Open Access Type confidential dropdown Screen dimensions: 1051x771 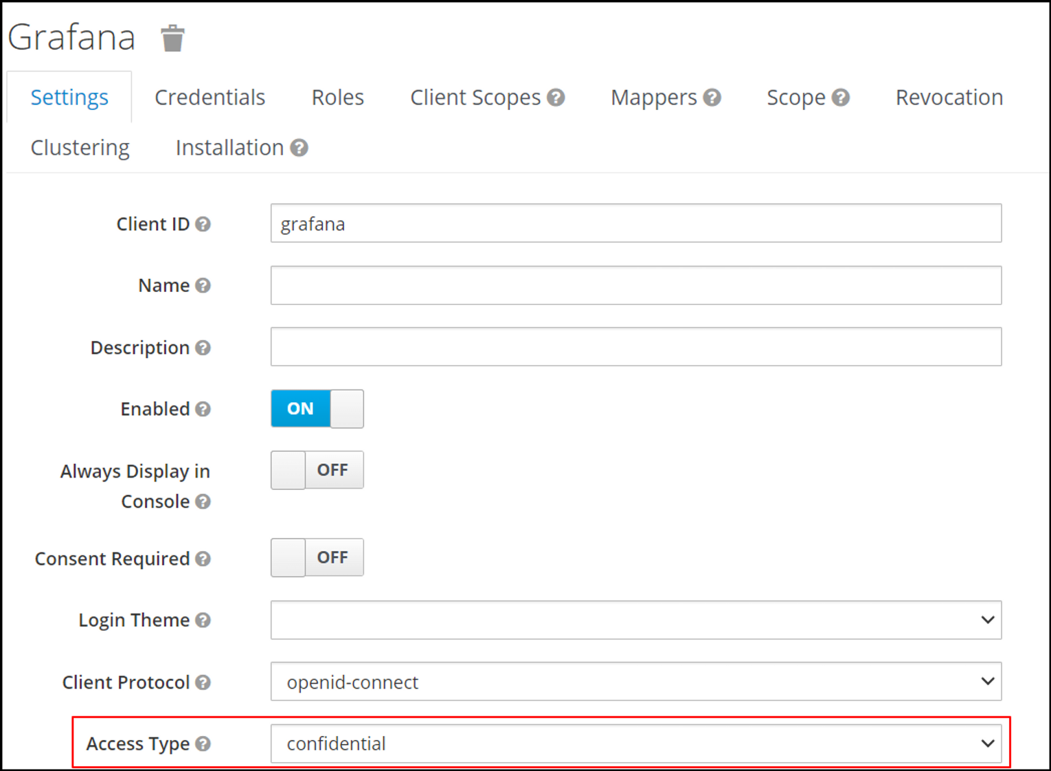coord(636,744)
